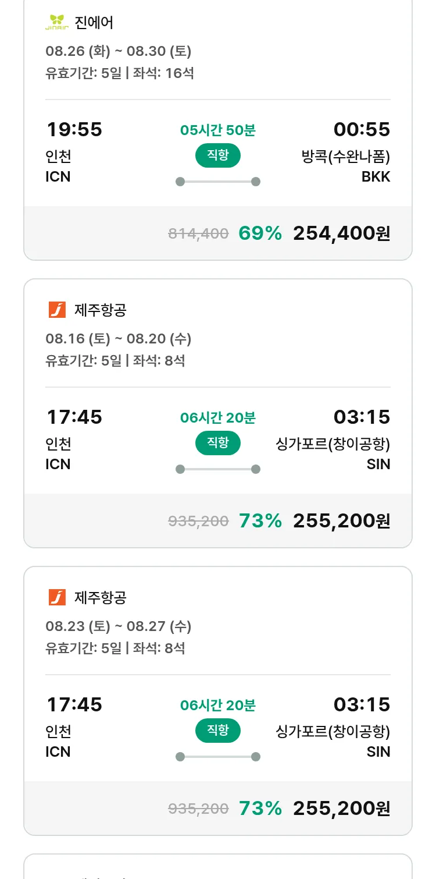Click the 08.16 (토) ~ 08.20 (수) date range
This screenshot has width=436, height=879.
119,339
